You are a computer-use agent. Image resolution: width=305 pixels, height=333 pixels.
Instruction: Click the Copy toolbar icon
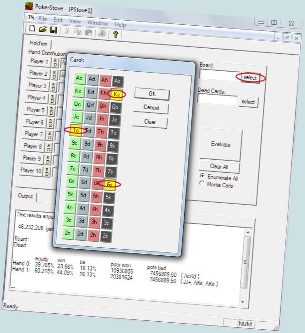click(78, 32)
